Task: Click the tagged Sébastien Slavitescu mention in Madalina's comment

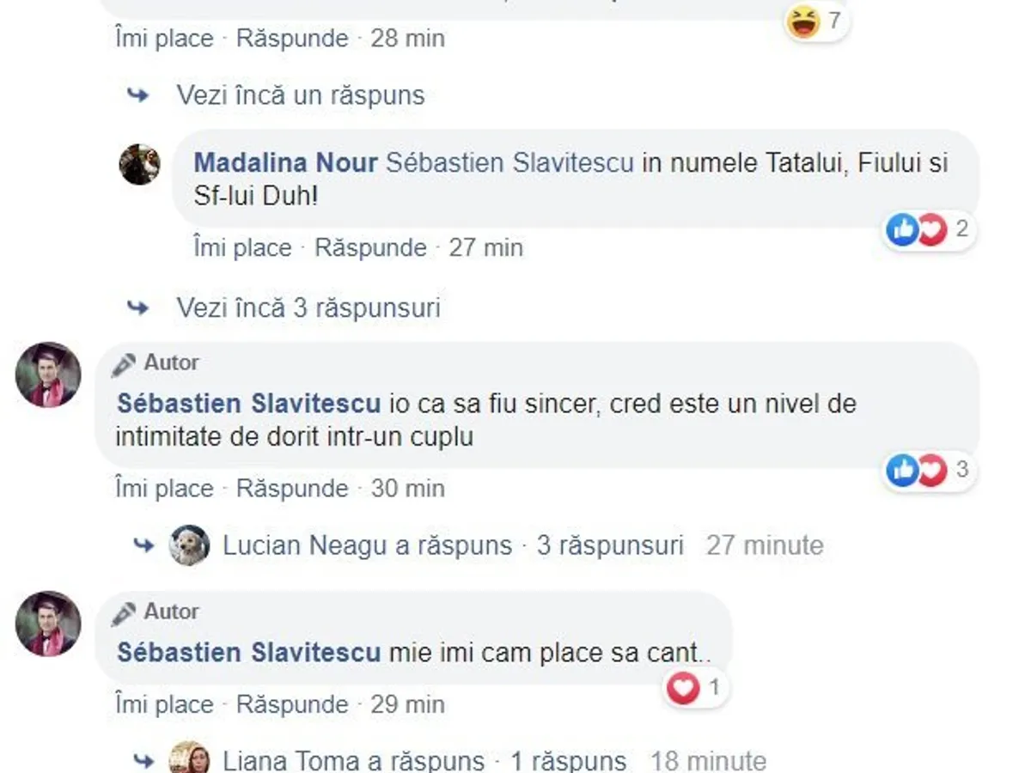Action: coord(509,162)
